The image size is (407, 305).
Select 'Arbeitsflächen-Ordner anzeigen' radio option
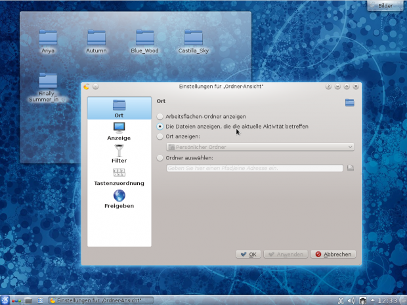click(x=160, y=116)
